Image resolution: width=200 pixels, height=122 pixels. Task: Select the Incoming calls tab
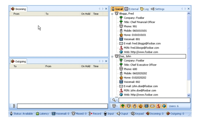(x=18, y=9)
